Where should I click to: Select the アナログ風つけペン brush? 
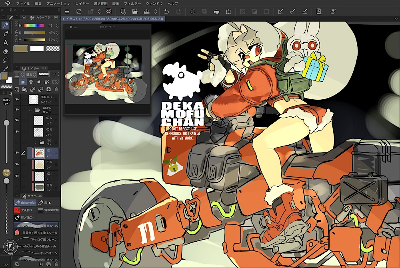click(44, 239)
